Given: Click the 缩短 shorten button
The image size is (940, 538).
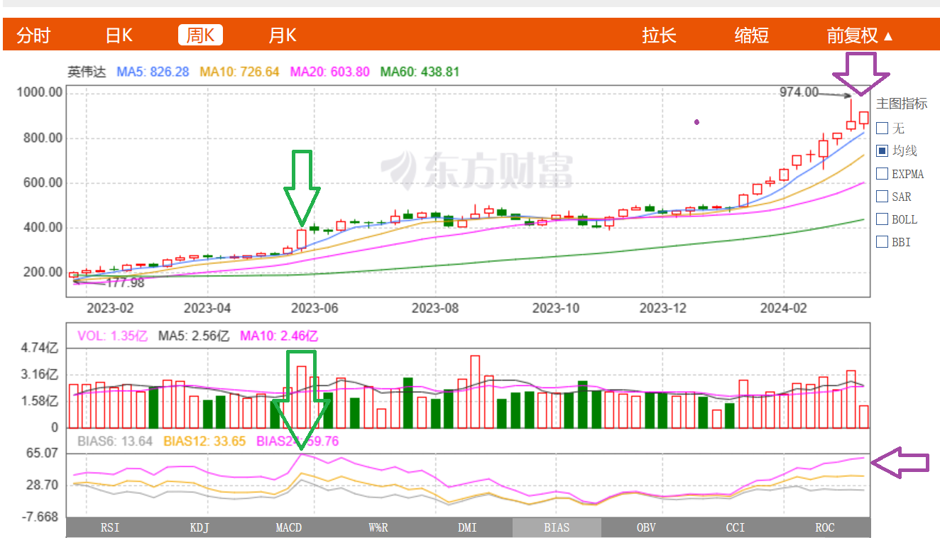Looking at the screenshot, I should click(x=752, y=35).
